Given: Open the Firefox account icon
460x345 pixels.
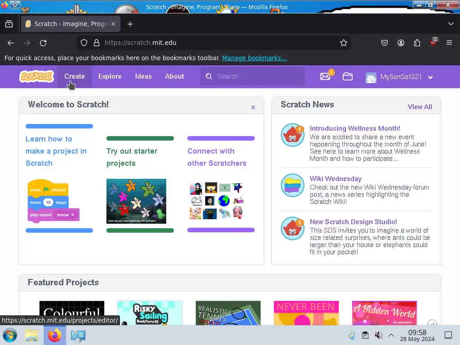Looking at the screenshot, I should coord(401,43).
